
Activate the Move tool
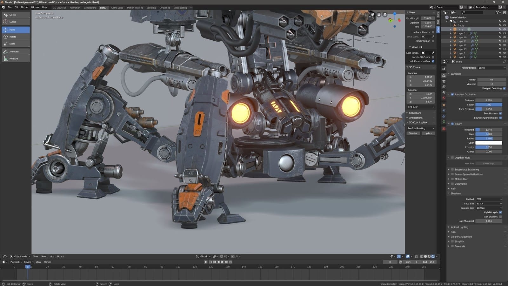16,30
